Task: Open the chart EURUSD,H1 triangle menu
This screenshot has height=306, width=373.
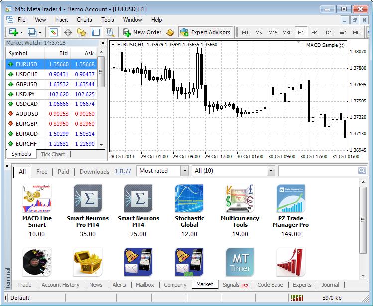Action: (x=113, y=44)
